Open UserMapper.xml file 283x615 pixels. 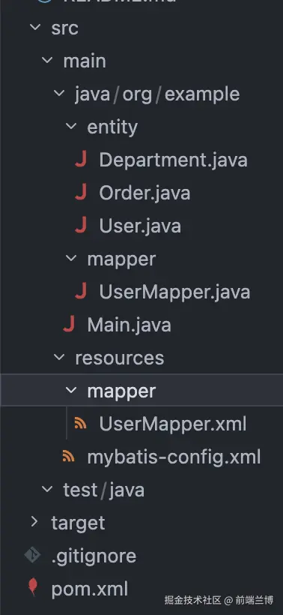click(173, 424)
